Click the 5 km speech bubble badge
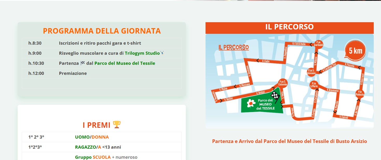The height and width of the screenshot is (160, 381). pyautogui.click(x=355, y=51)
